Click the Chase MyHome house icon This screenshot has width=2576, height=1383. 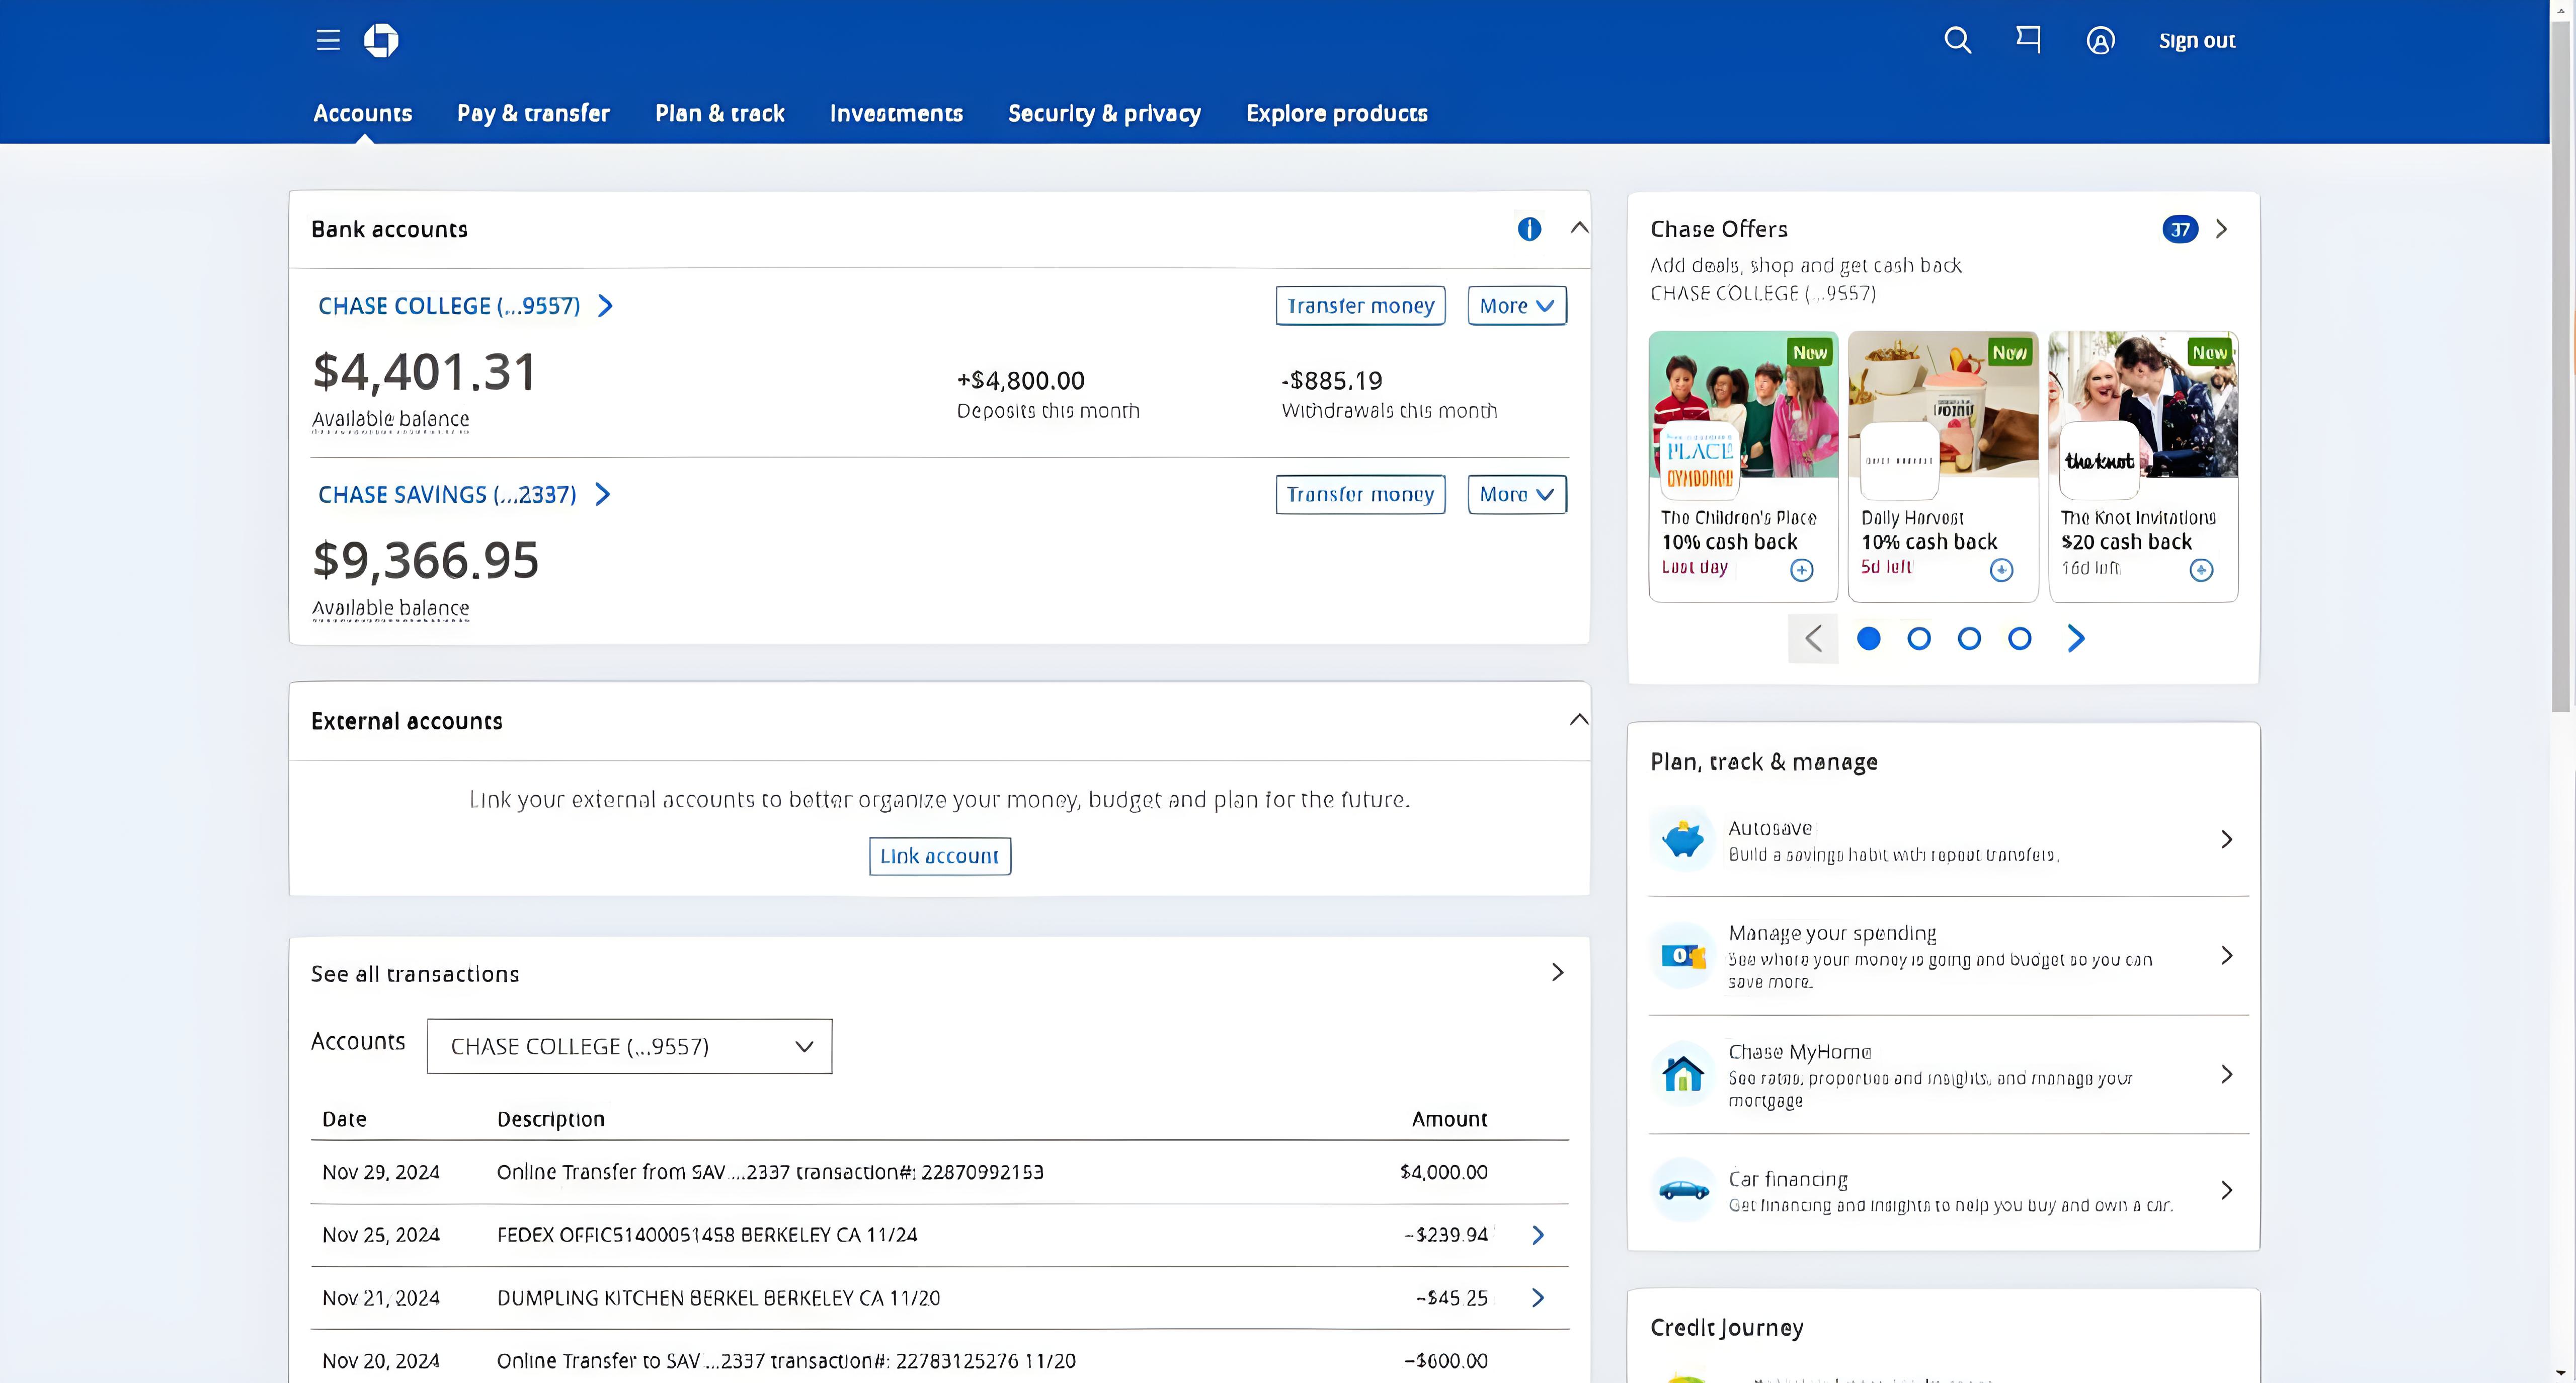point(1683,1074)
